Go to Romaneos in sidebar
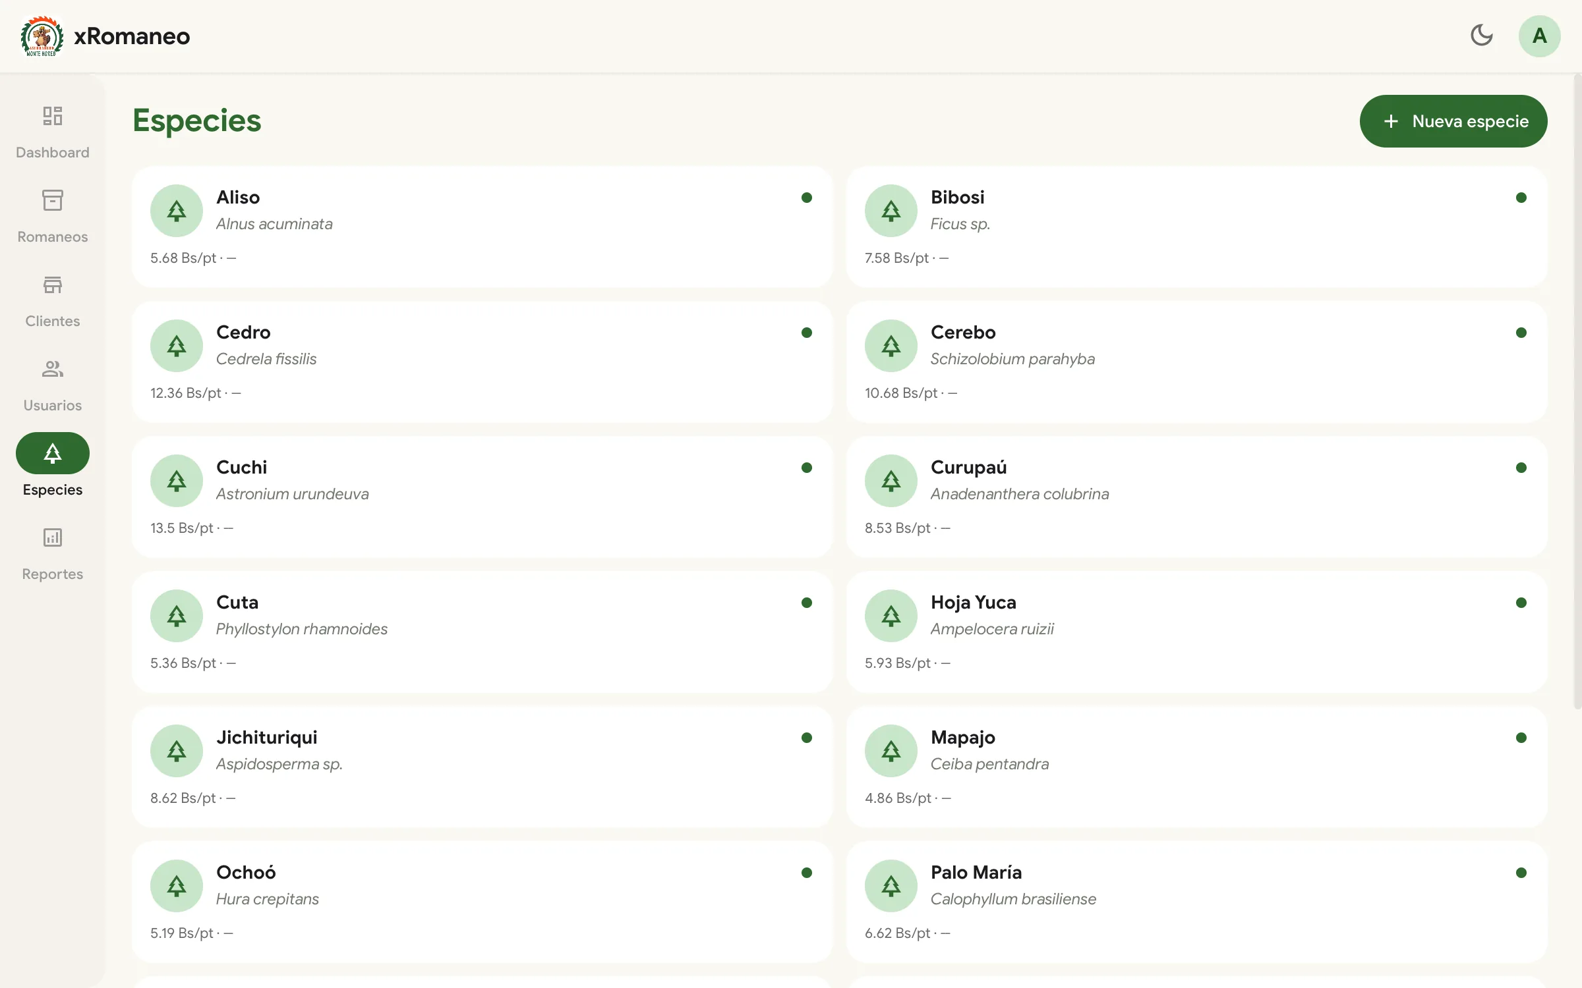1582x988 pixels. coord(53,200)
